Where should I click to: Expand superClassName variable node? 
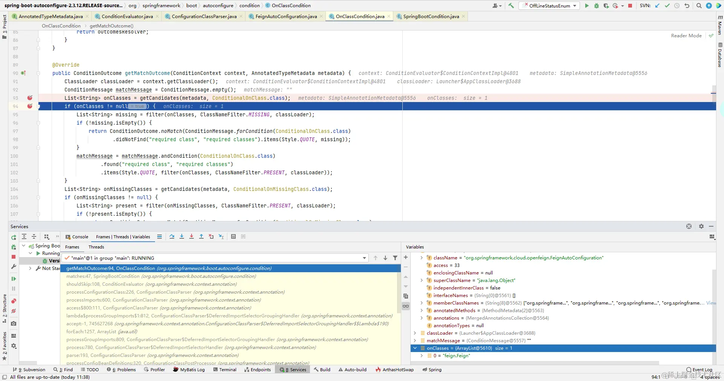(422, 280)
